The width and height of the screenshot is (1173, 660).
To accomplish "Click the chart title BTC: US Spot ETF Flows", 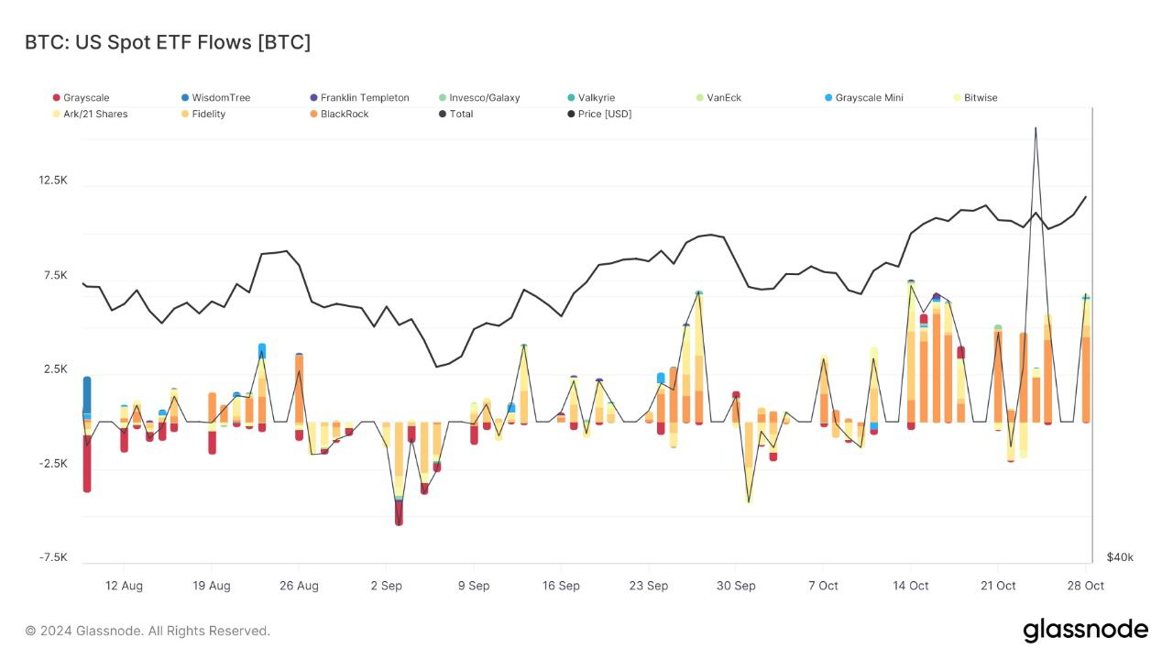I will pyautogui.click(x=168, y=42).
